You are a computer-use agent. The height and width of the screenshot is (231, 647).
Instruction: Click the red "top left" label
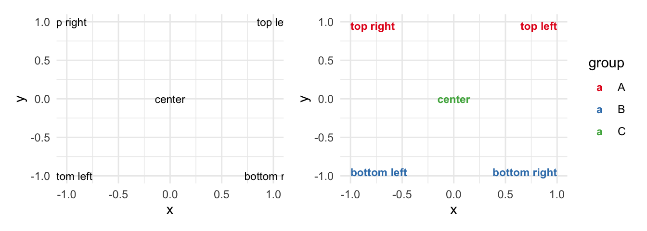tap(539, 27)
